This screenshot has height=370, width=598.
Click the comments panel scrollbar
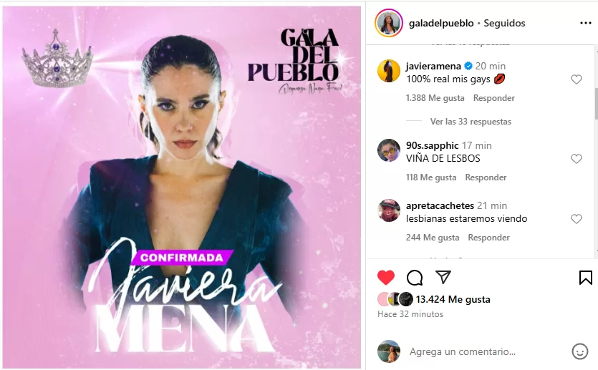596,104
